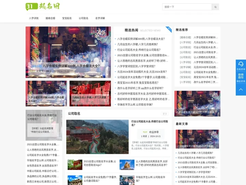Open 公司起名字大全免费2个字叠字 in 精选热闻
The width and height of the screenshot is (246, 185).
point(142,77)
